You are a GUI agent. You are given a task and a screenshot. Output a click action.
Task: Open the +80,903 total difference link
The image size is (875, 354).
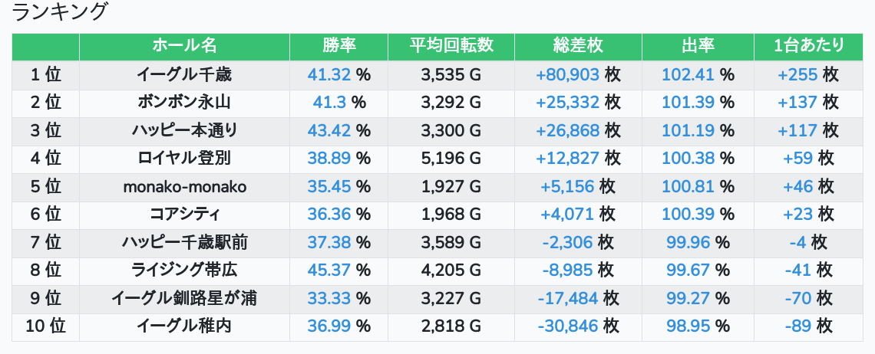pos(567,75)
